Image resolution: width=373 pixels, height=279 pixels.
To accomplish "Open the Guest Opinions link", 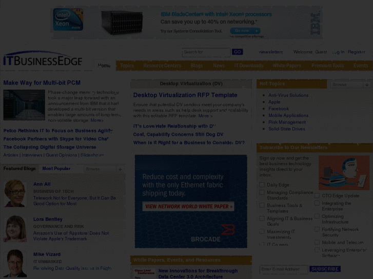I will 61,155.
